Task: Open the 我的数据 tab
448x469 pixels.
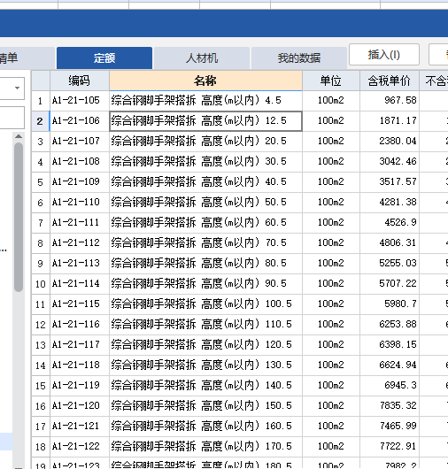Action: point(299,58)
